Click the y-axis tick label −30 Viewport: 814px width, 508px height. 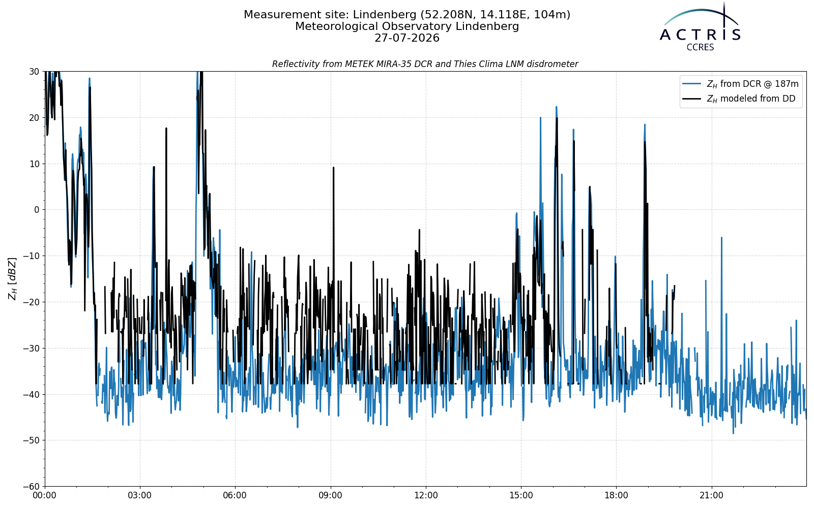(x=31, y=348)
